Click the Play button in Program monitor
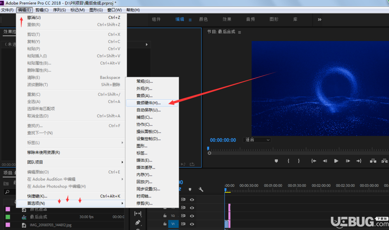This screenshot has height=230, width=389. (336, 161)
